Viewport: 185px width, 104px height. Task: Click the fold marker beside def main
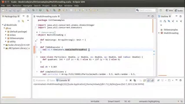coord(37,40)
